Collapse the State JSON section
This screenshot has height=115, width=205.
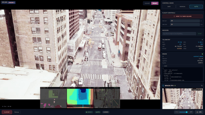pos(165,66)
